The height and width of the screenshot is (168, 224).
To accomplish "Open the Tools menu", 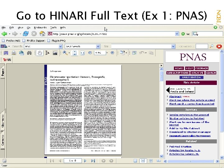I will pyautogui.click(x=53, y=28).
